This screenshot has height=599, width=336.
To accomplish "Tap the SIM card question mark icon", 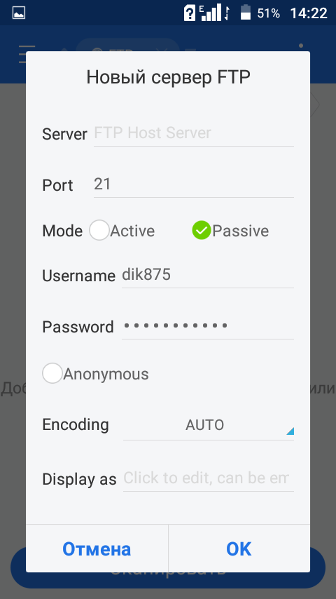I will point(190,13).
